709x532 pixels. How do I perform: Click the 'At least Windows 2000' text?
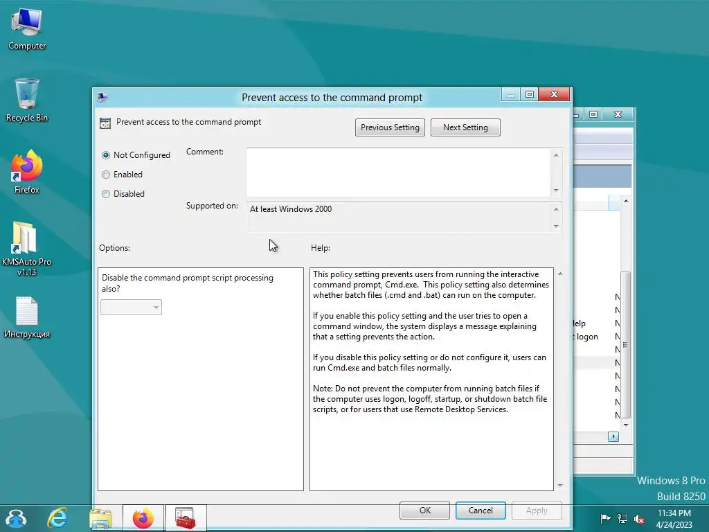coord(291,209)
